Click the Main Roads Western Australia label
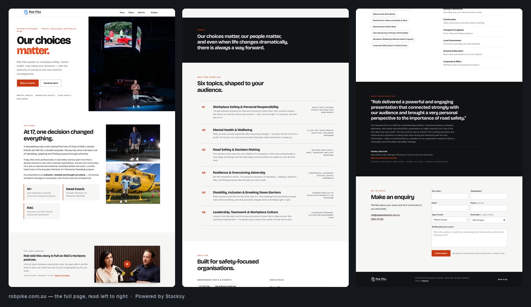 (384, 158)
